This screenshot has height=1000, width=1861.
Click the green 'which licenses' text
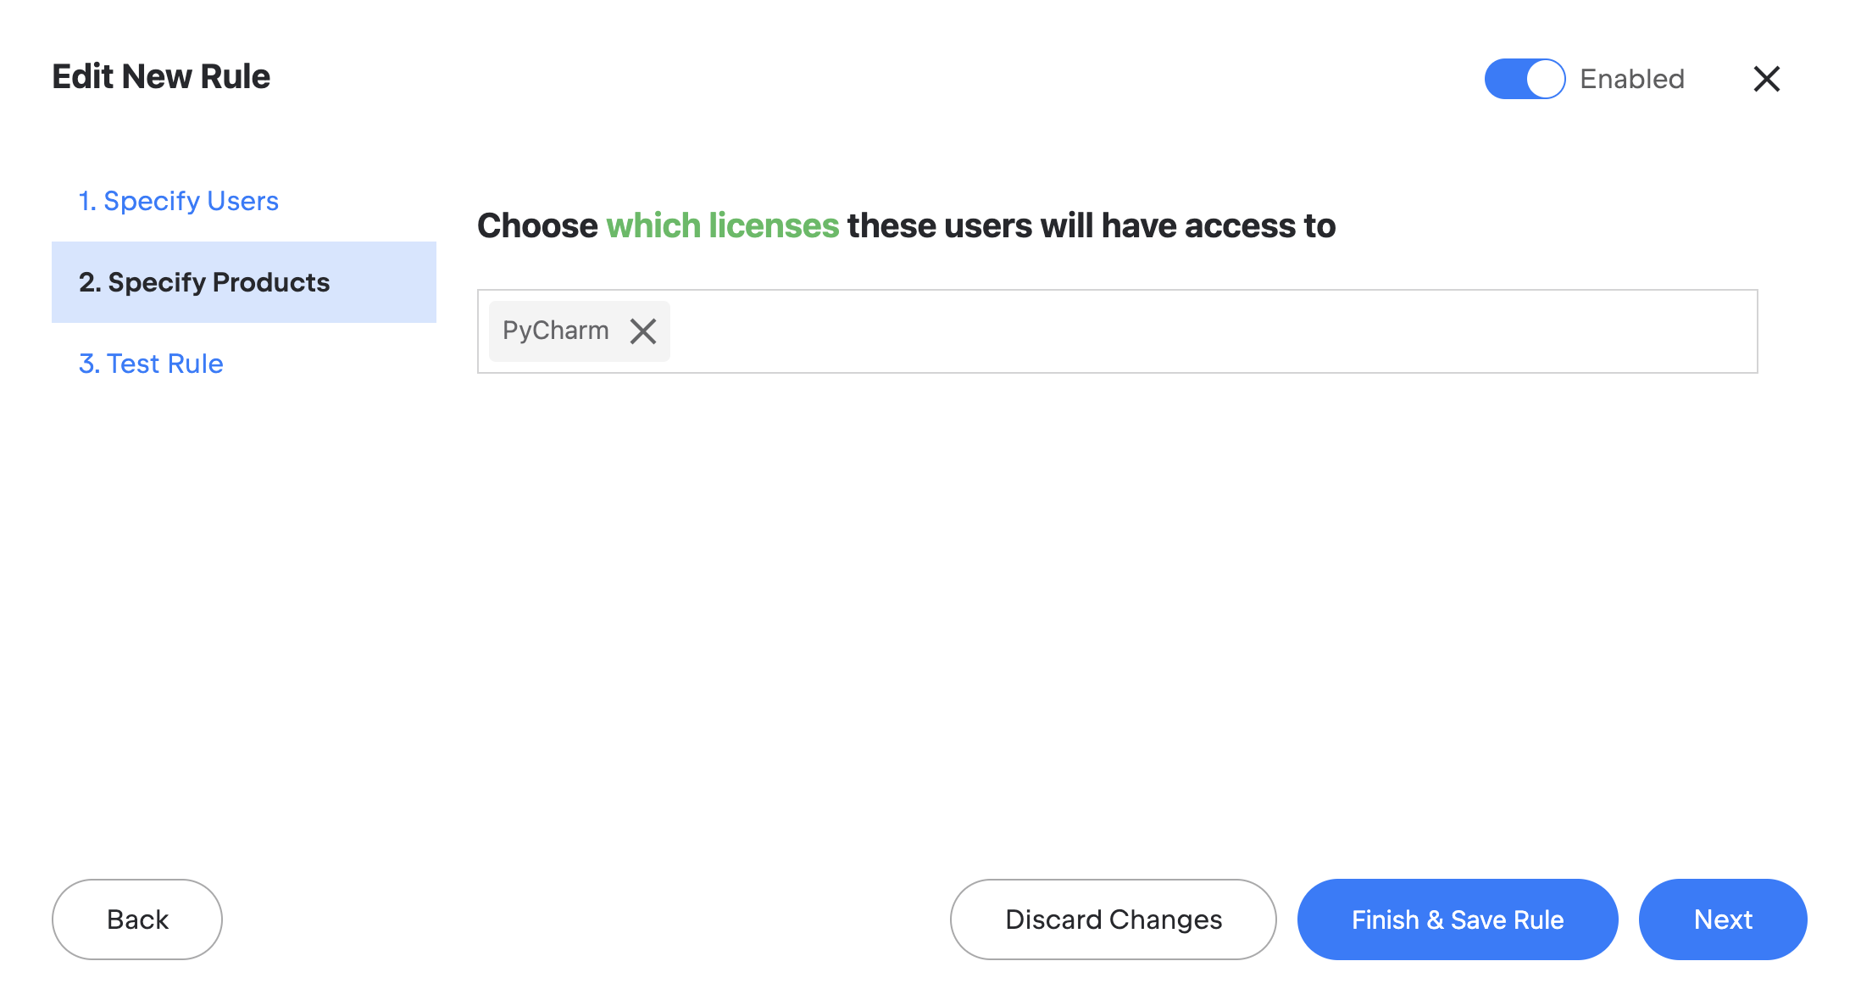[x=722, y=226]
